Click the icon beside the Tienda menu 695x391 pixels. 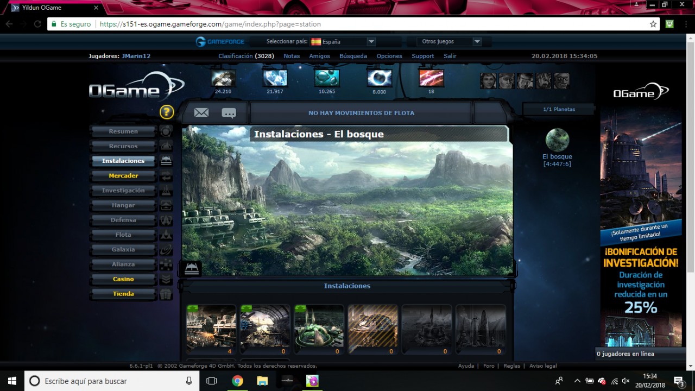click(166, 294)
